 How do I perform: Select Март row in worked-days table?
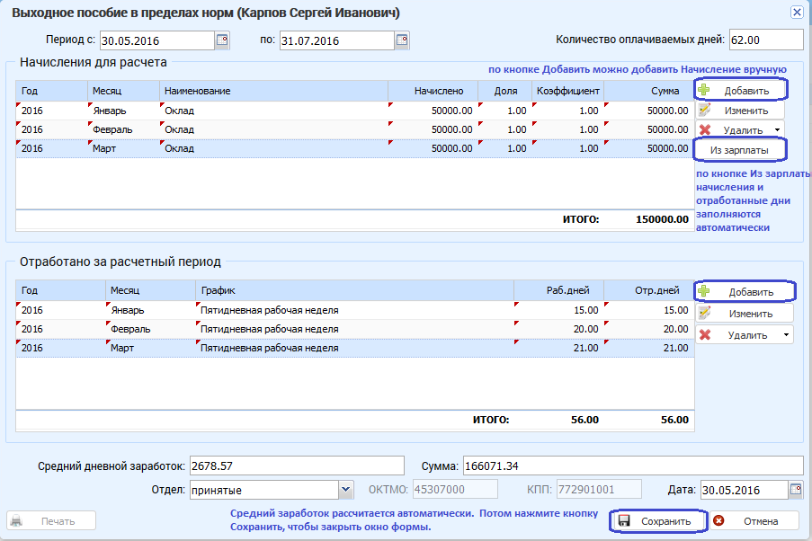click(354, 348)
